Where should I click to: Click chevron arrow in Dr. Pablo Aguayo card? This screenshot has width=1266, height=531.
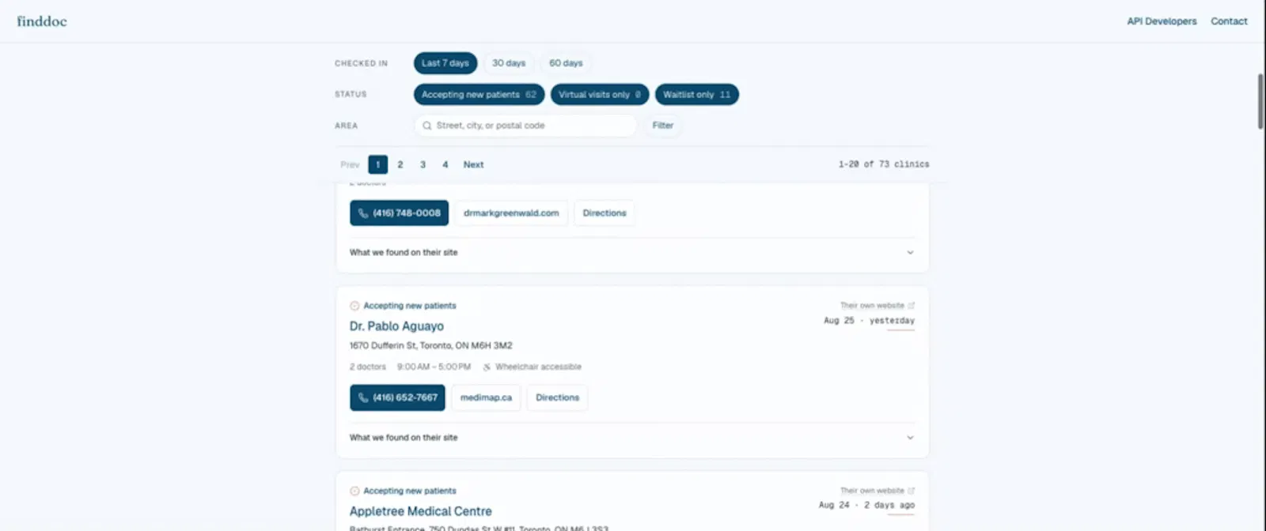click(910, 438)
